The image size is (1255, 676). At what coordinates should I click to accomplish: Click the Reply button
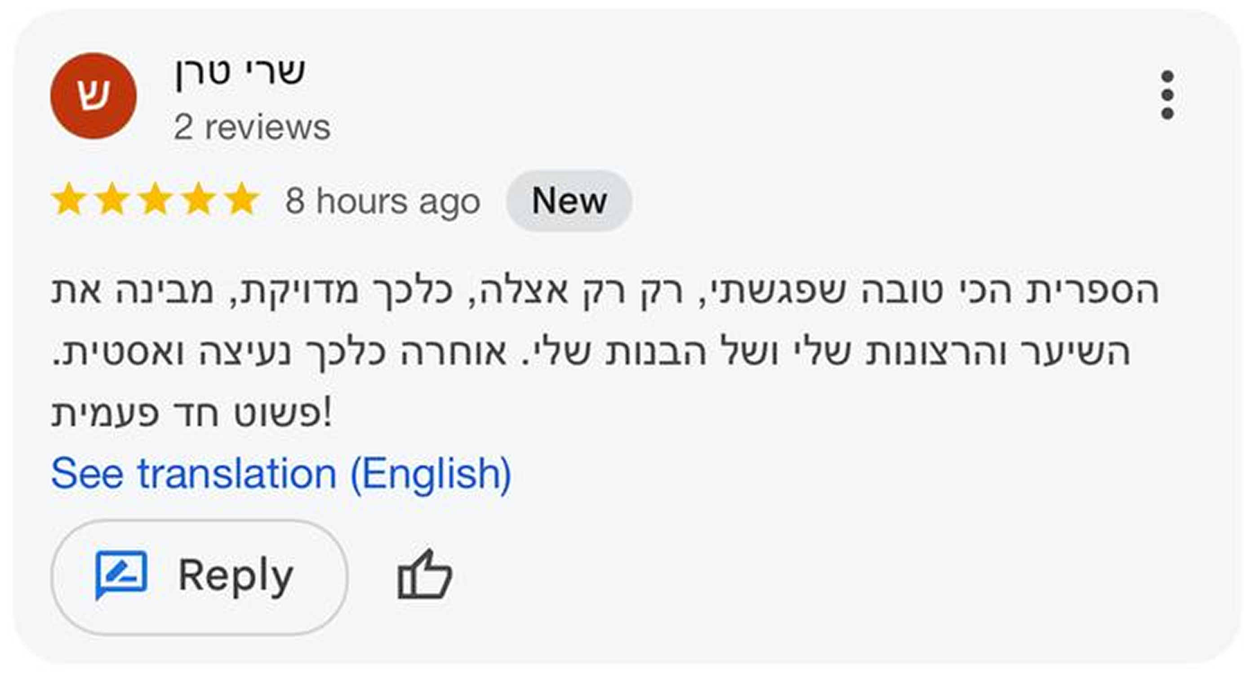click(x=199, y=577)
